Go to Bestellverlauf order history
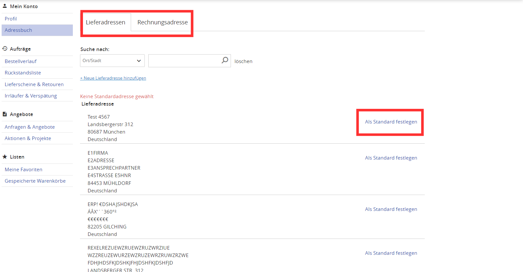This screenshot has height=272, width=523. [x=20, y=61]
